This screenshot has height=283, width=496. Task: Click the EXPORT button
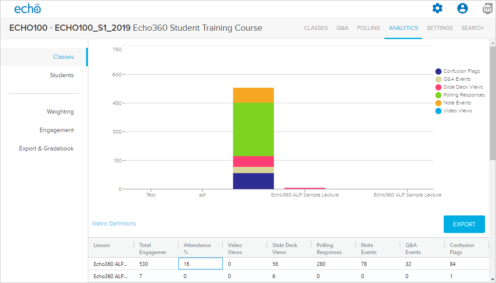point(464,224)
